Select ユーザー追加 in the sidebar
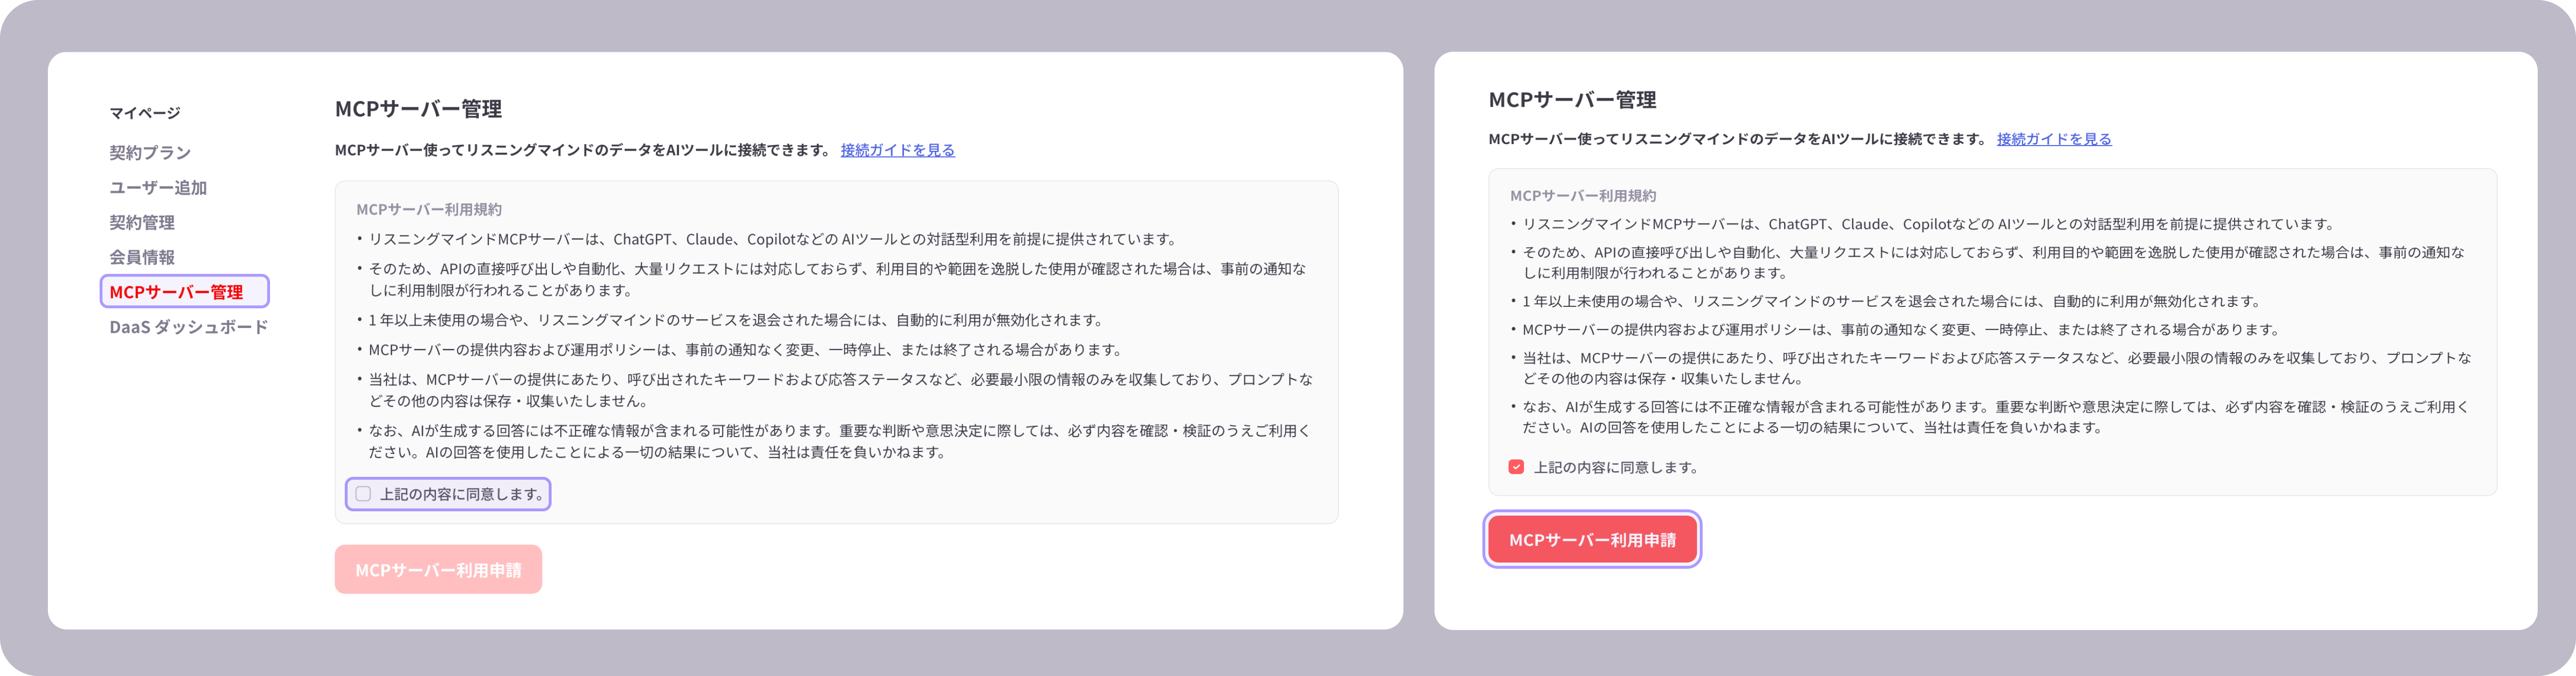This screenshot has width=2576, height=676. (x=158, y=187)
